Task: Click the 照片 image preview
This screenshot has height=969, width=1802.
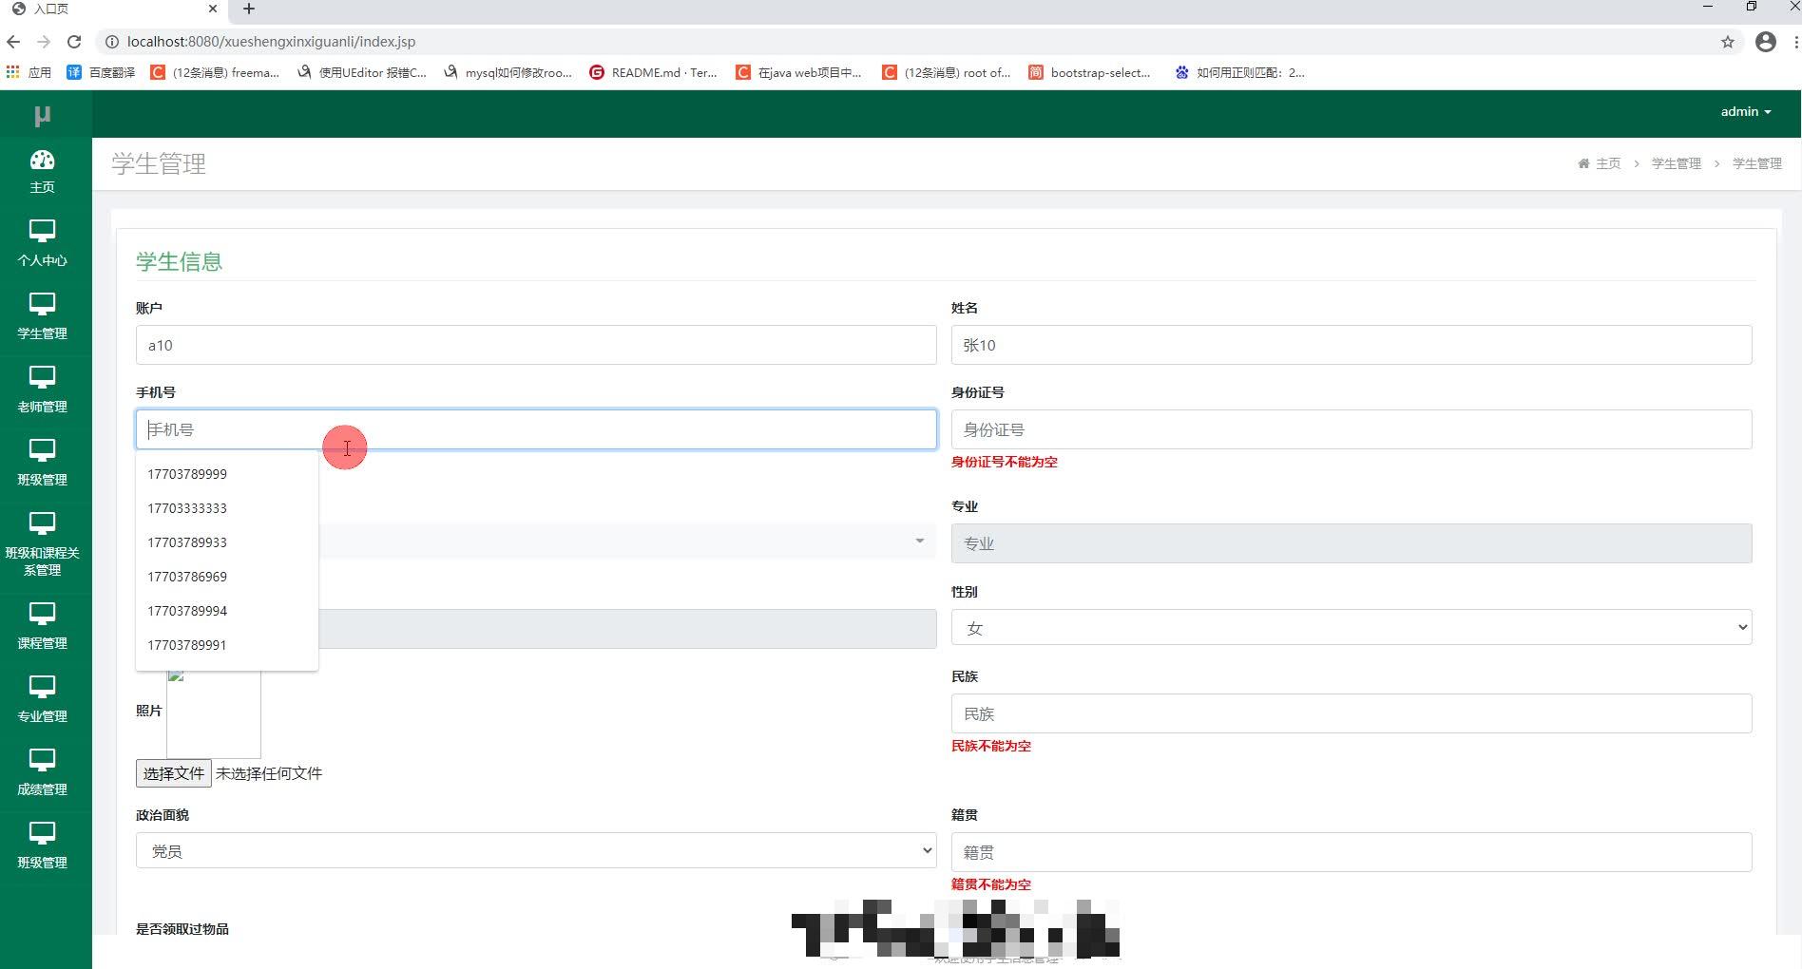Action: point(214,713)
